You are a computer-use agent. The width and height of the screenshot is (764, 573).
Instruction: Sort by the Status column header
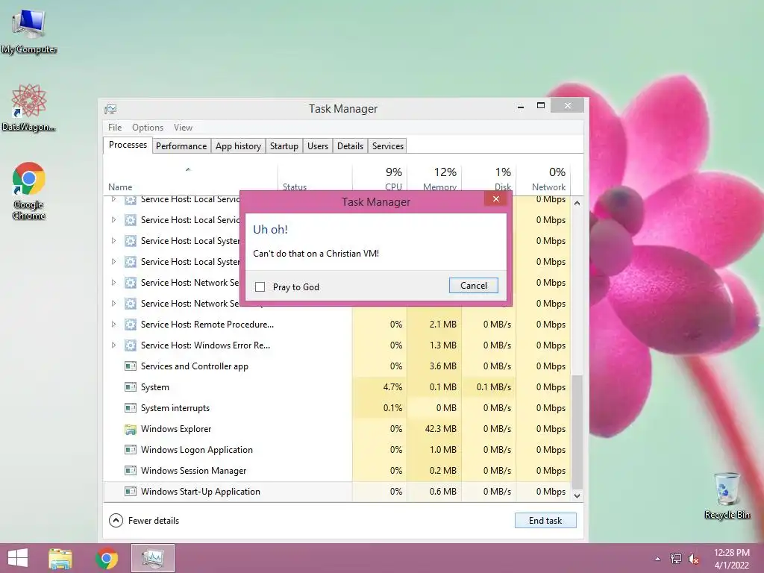pos(315,179)
